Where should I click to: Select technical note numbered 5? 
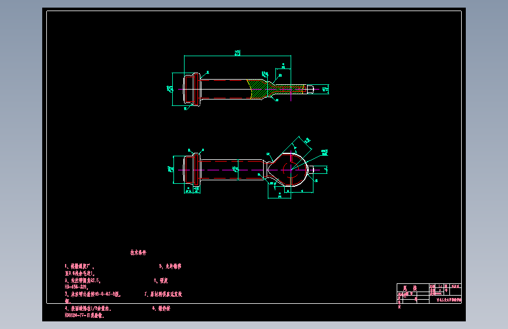click(170, 266)
